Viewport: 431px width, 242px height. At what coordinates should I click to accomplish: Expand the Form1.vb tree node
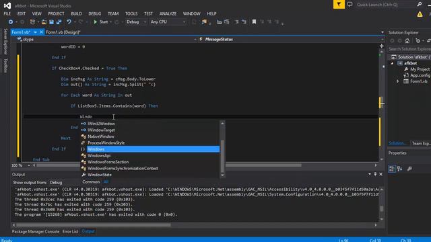[397, 81]
